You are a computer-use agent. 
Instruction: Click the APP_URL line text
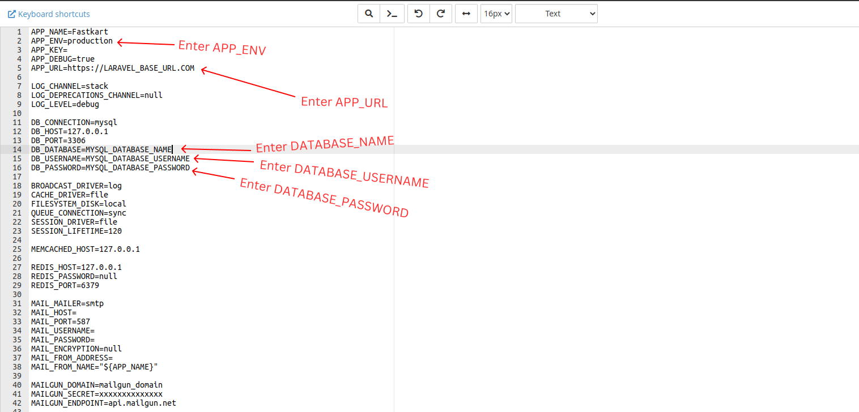pos(112,68)
